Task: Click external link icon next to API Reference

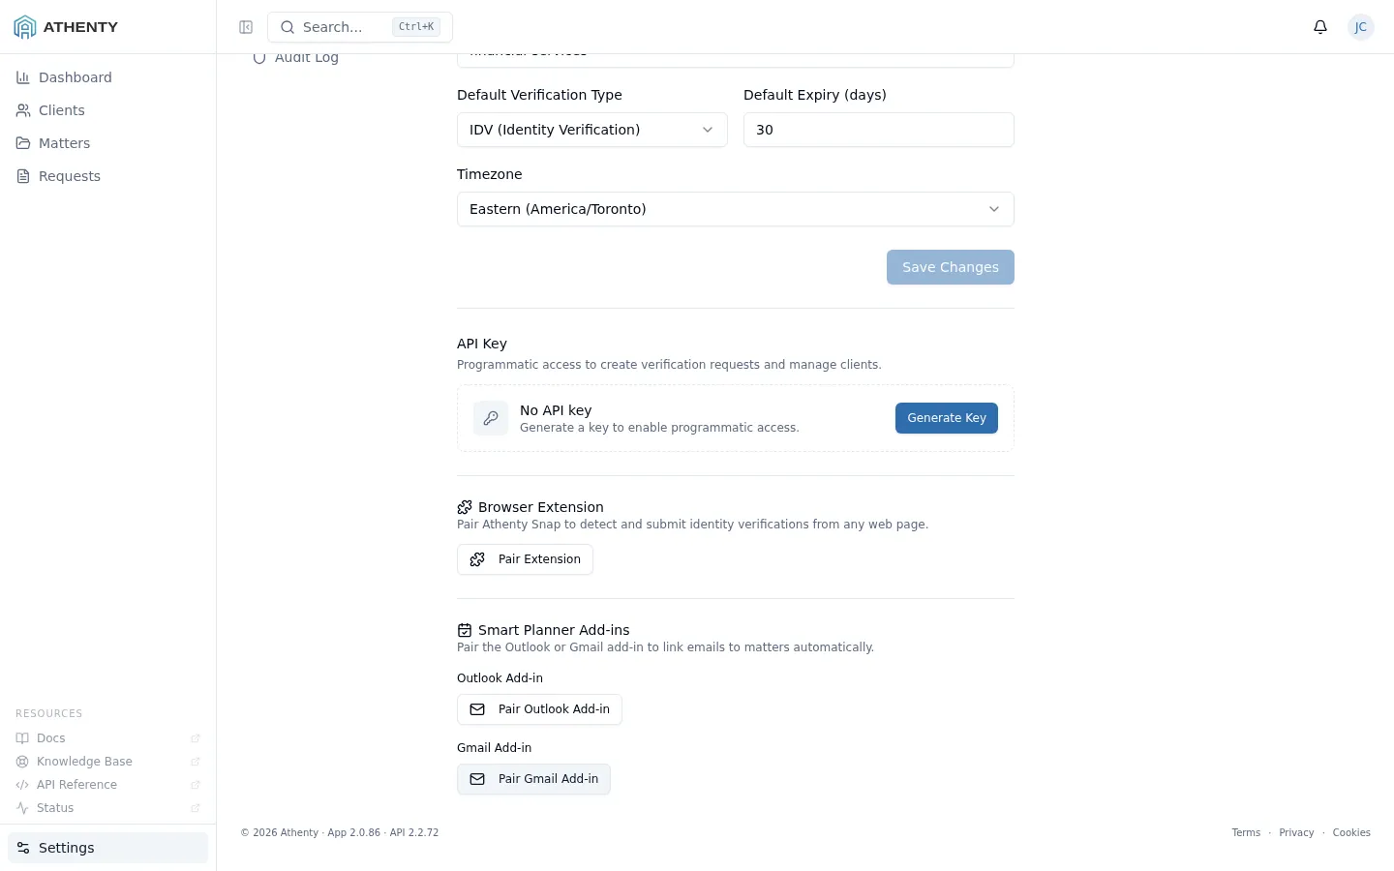Action: (x=196, y=785)
